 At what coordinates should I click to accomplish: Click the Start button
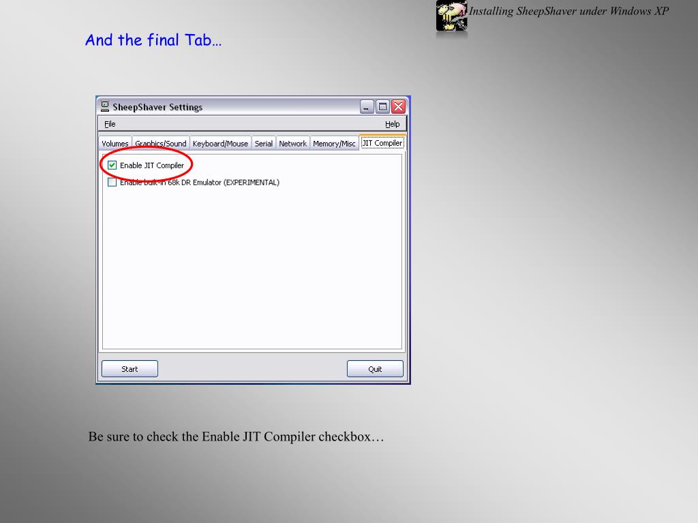coord(130,368)
